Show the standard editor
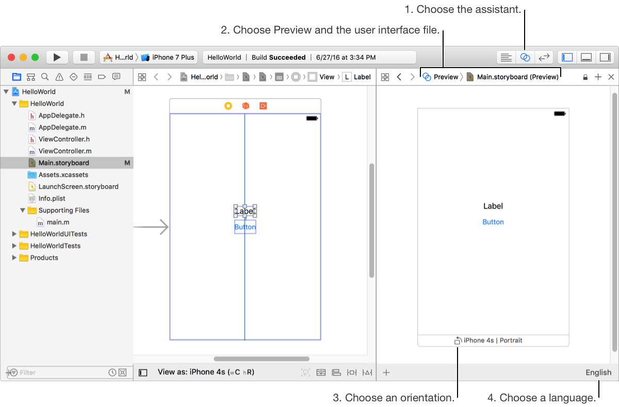Image resolution: width=619 pixels, height=407 pixels. (x=506, y=57)
